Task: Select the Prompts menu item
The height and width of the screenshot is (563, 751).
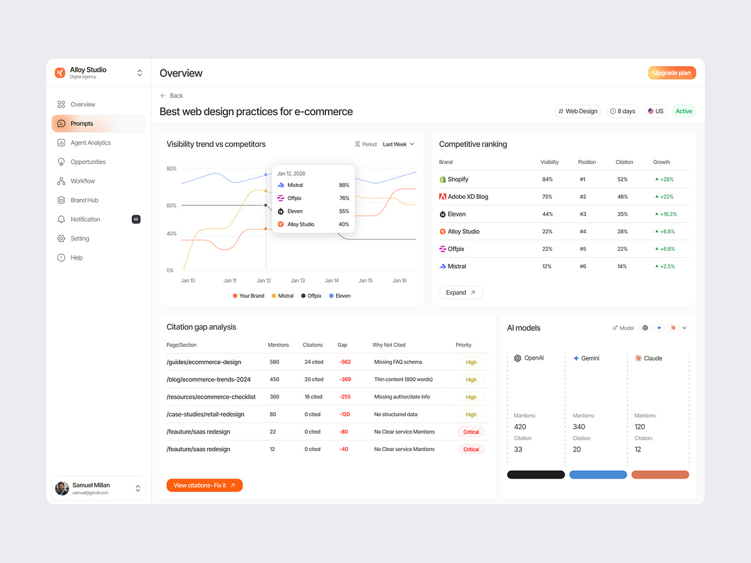Action: pyautogui.click(x=99, y=124)
